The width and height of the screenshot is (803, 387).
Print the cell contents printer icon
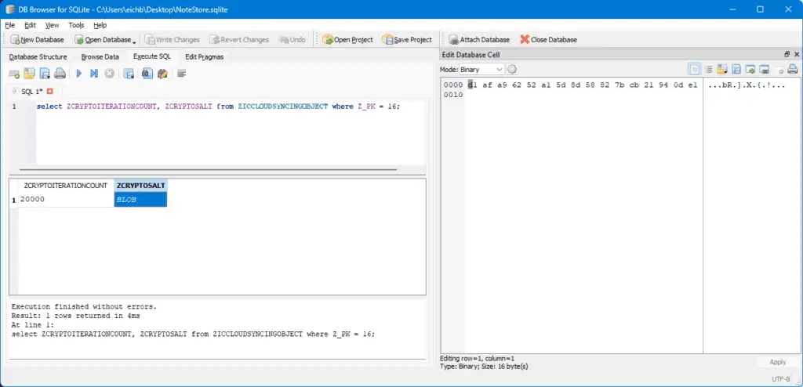(792, 69)
